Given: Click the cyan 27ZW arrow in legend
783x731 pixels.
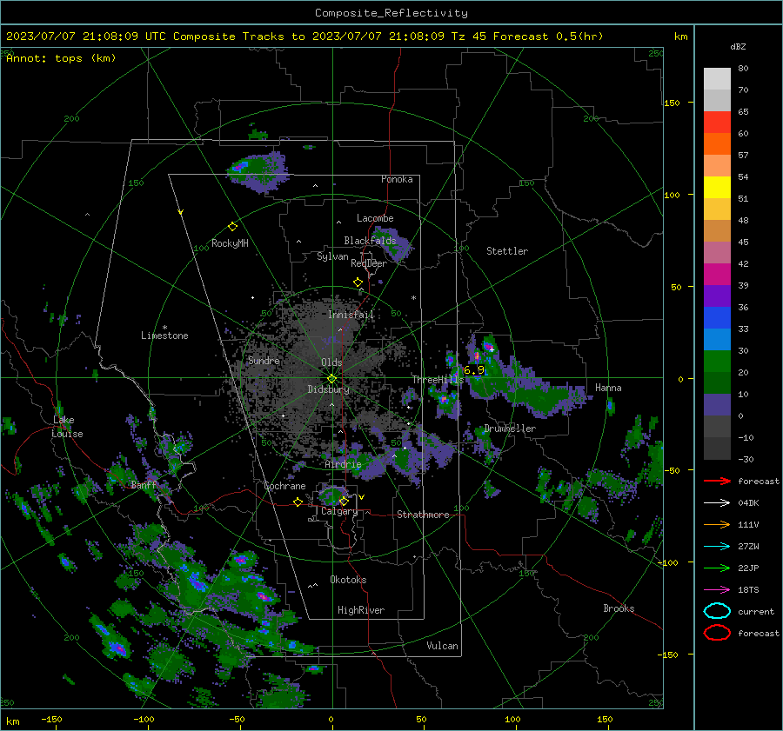Looking at the screenshot, I should tap(717, 547).
